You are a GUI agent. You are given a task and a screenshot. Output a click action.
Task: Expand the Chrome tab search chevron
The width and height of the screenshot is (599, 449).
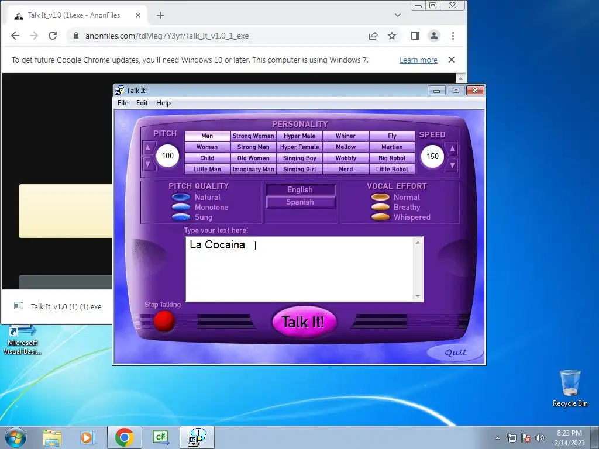398,15
